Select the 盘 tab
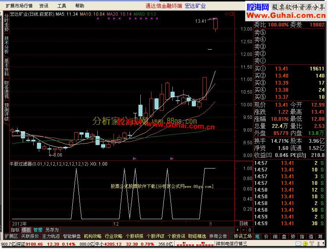 coord(284,236)
